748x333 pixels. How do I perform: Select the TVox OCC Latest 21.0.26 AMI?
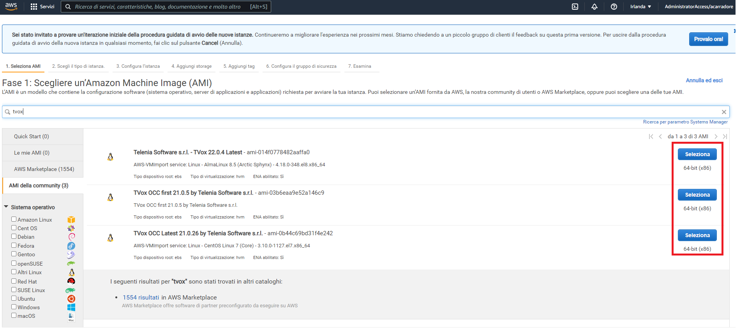click(x=697, y=235)
